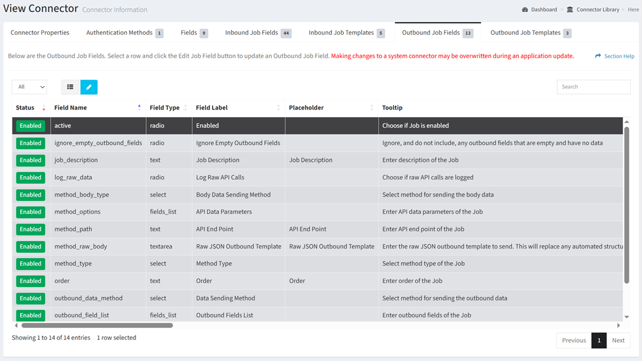
Task: Click the Search input field
Action: (x=593, y=87)
